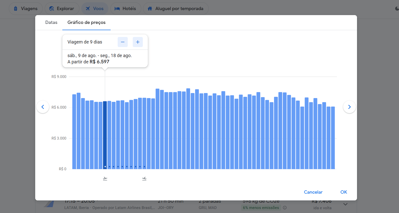Cancel the price graph dialog

[313, 192]
